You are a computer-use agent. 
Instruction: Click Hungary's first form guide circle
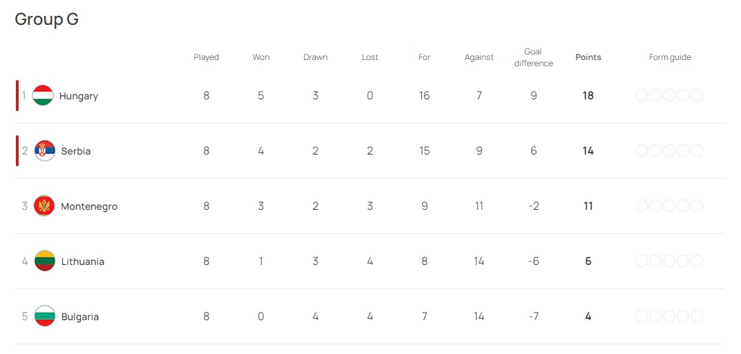[642, 96]
